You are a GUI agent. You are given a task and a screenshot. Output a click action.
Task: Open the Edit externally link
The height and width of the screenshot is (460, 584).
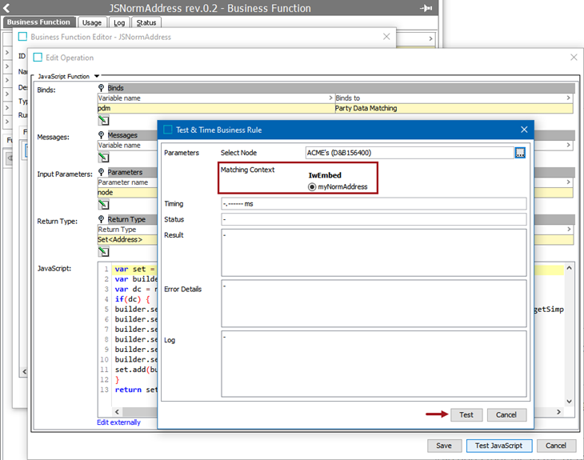(118, 422)
